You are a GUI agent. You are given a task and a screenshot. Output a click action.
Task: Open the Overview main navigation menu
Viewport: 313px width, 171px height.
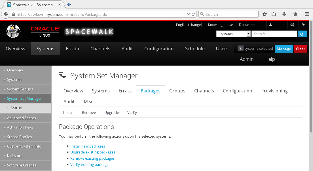point(16,49)
